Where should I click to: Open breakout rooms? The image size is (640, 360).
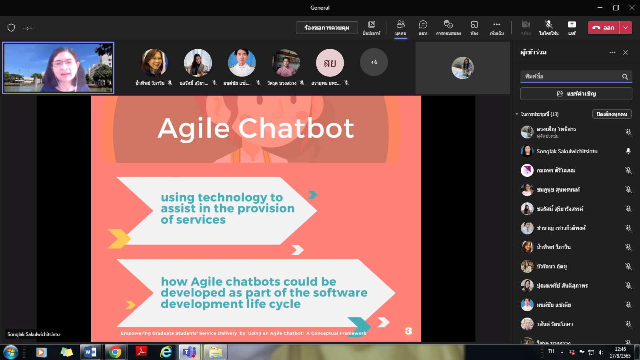pos(474,28)
